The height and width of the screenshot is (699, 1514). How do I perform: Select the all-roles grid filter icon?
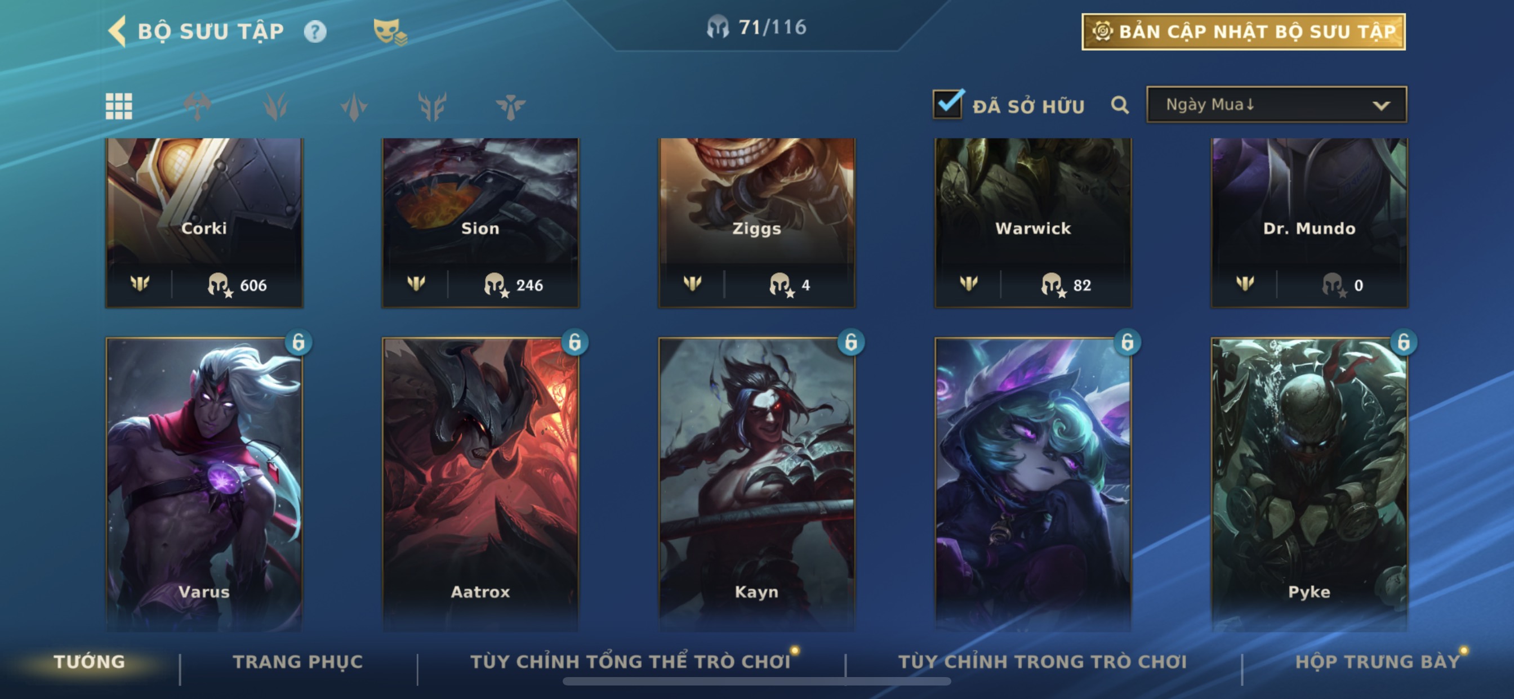pos(119,106)
